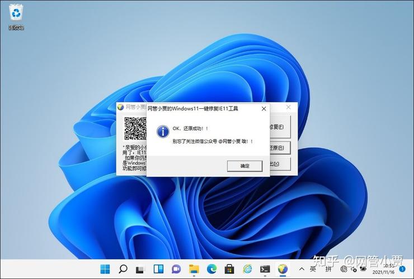The width and height of the screenshot is (414, 279).
Task: Open Microsoft Store from taskbar
Action: (x=229, y=270)
